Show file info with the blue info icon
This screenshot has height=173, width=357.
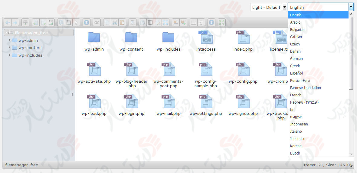pyautogui.click(x=86, y=22)
